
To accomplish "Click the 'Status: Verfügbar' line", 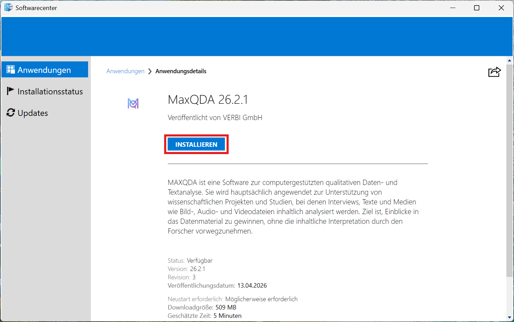I will [190, 261].
